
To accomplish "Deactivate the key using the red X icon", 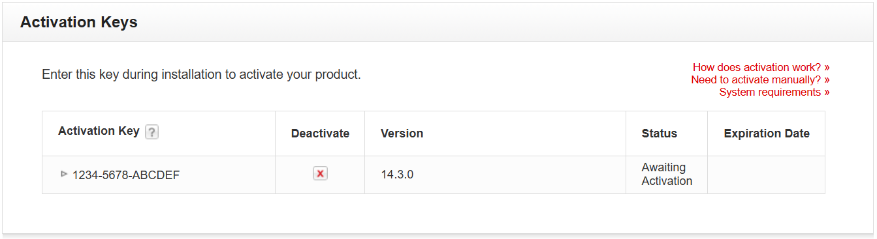I will (x=320, y=173).
